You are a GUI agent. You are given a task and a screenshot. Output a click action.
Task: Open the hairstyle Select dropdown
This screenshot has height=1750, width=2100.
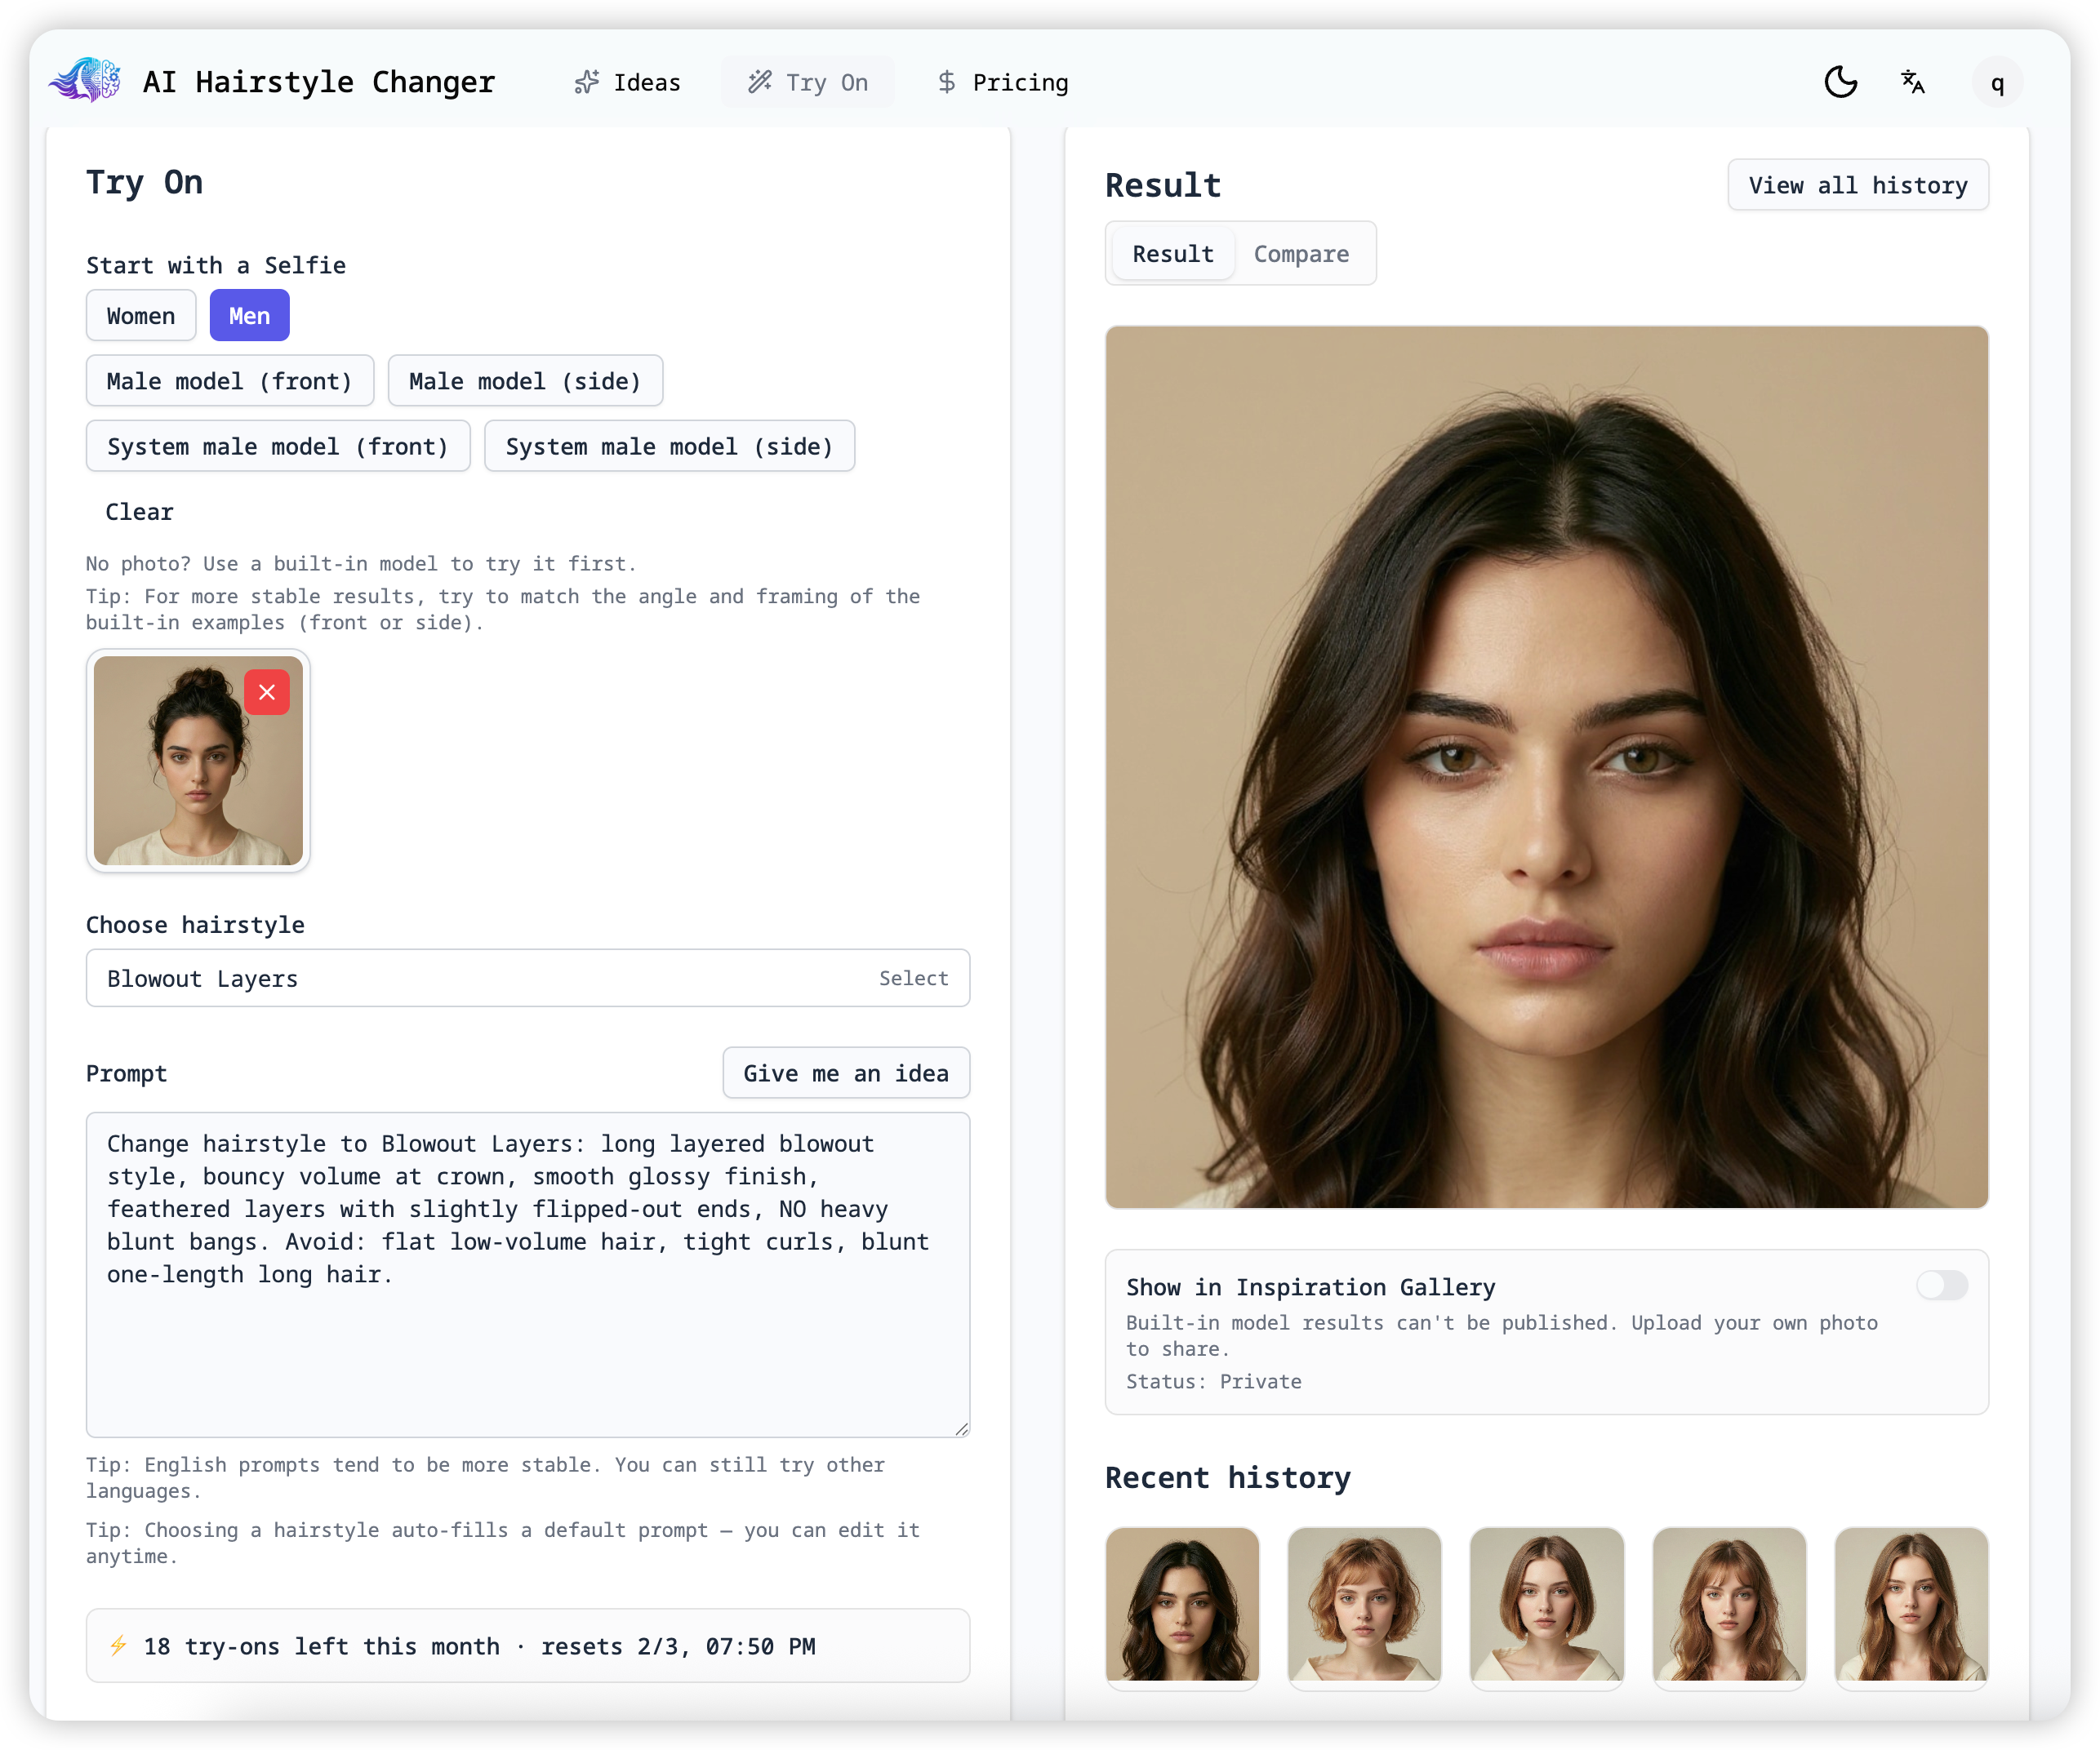pos(913,978)
